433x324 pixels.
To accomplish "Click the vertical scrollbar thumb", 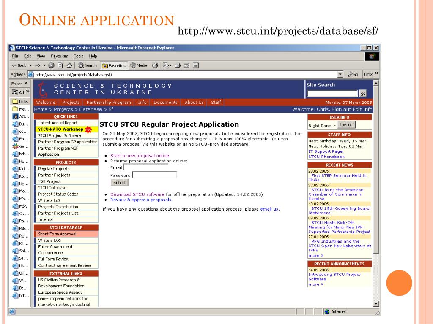I will (376, 170).
